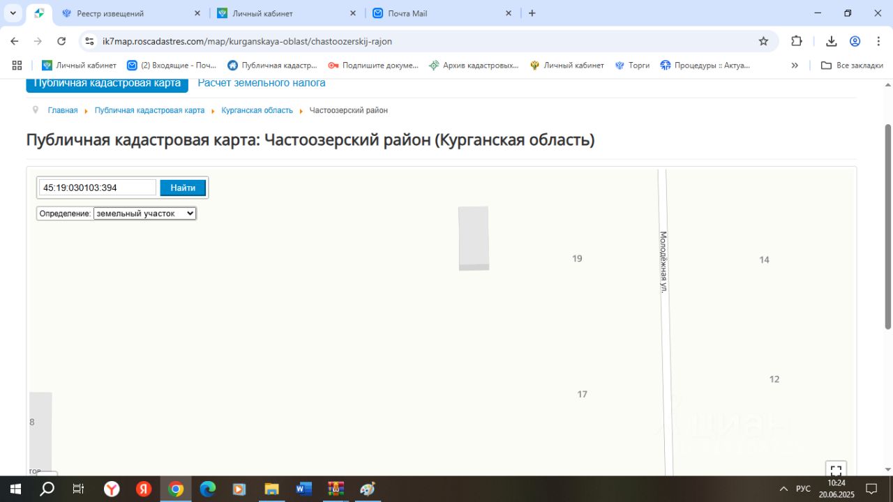893x502 pixels.
Task: Open taskbar clock and date
Action: pyautogui.click(x=836, y=489)
